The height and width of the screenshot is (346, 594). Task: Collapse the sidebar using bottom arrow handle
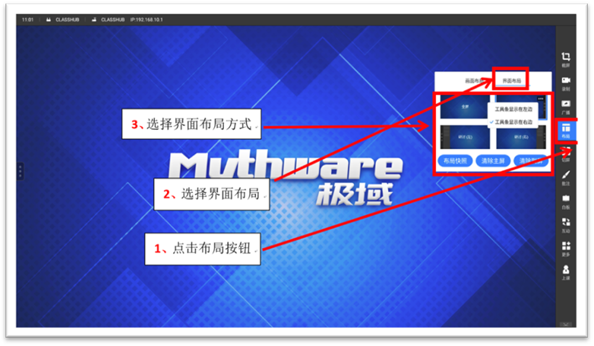(x=566, y=324)
